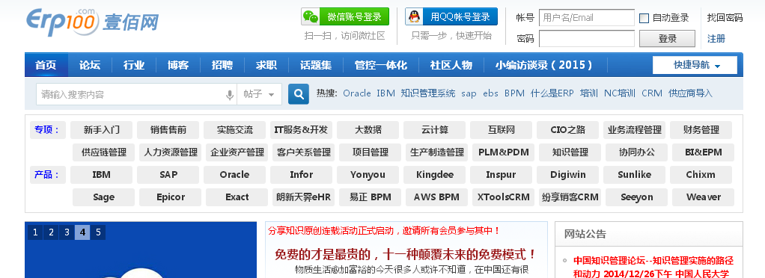Screen dimensions: 765x278
Task: Click the magnifier search button
Action: coord(299,94)
